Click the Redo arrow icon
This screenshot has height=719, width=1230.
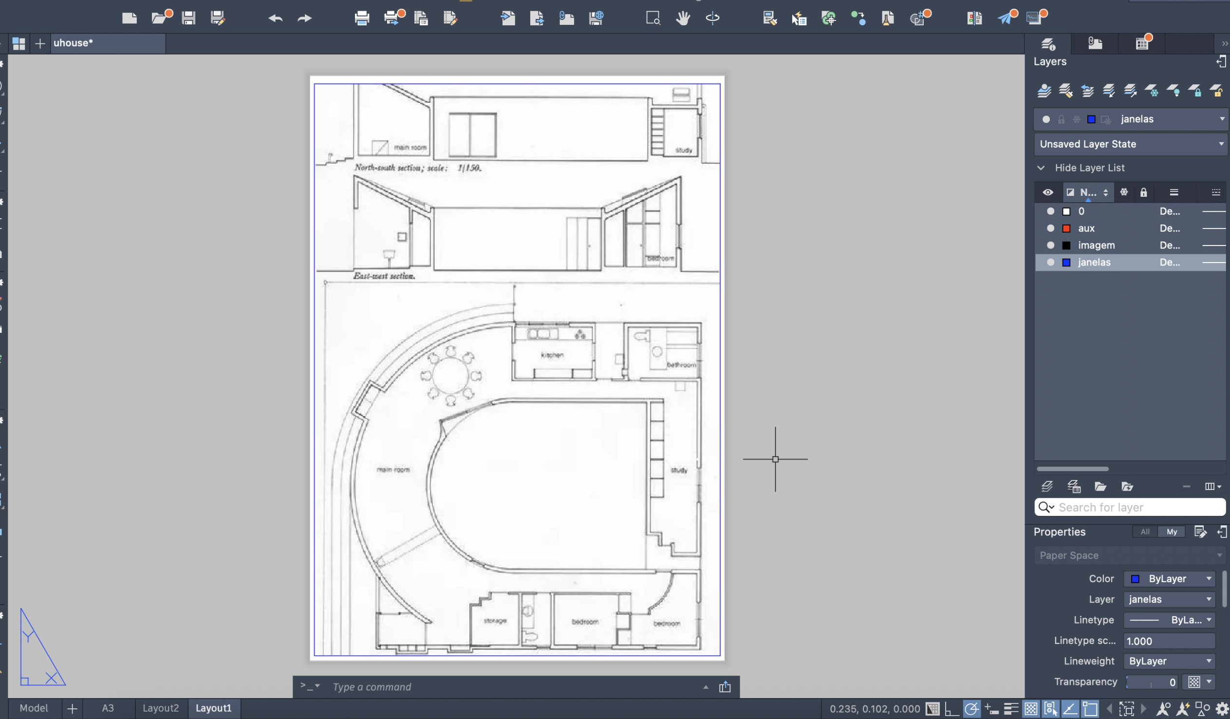[x=304, y=18]
